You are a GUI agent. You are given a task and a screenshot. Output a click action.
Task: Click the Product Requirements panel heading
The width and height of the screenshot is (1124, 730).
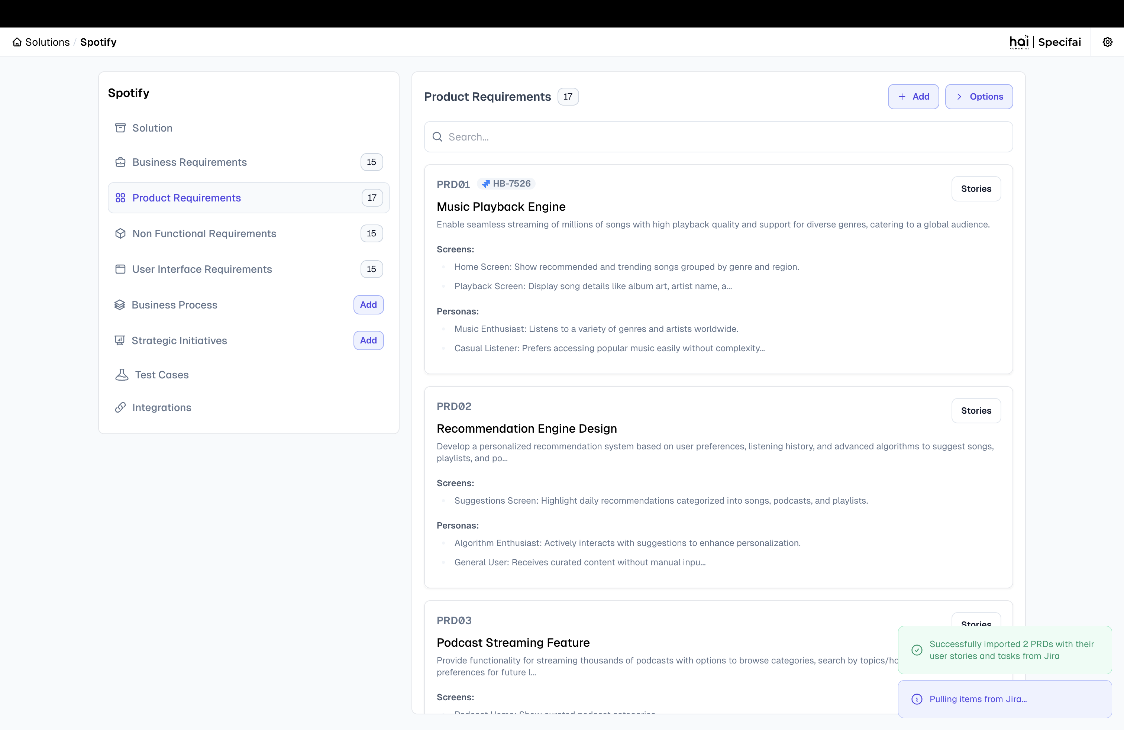coord(487,97)
